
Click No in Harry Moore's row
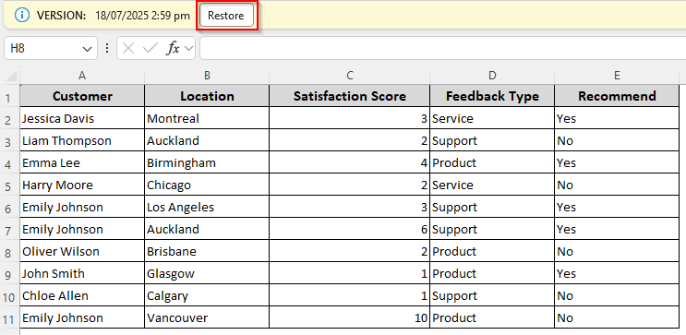(x=617, y=185)
